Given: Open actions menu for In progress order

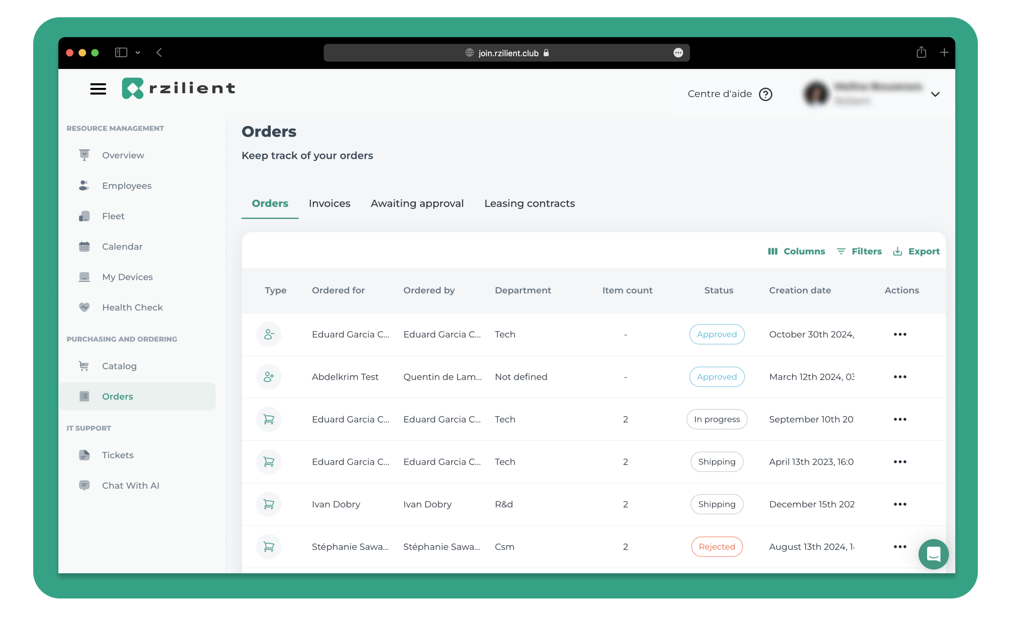Looking at the screenshot, I should [900, 419].
